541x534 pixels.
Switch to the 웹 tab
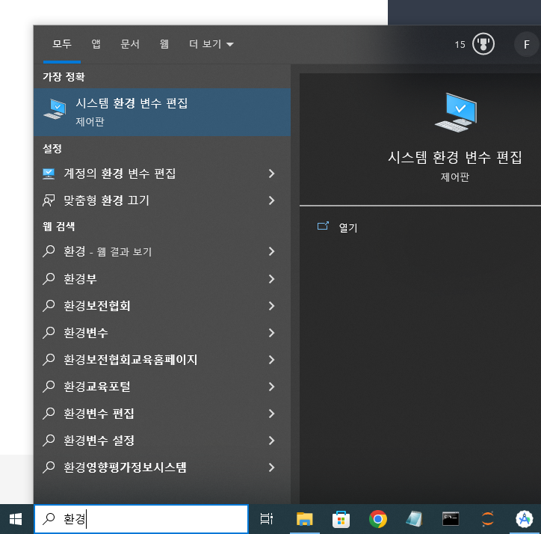coord(164,44)
